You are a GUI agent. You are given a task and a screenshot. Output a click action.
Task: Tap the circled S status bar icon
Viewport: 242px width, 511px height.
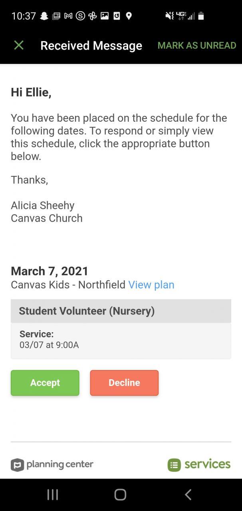[80, 16]
